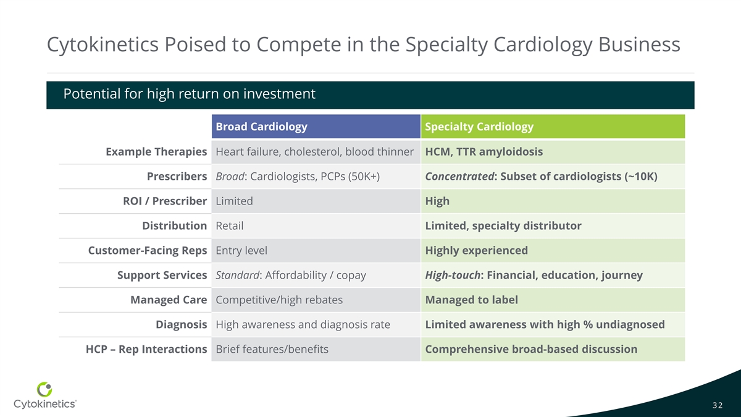
Task: Click the Cytokinetics logo icon
Action: pos(44,390)
